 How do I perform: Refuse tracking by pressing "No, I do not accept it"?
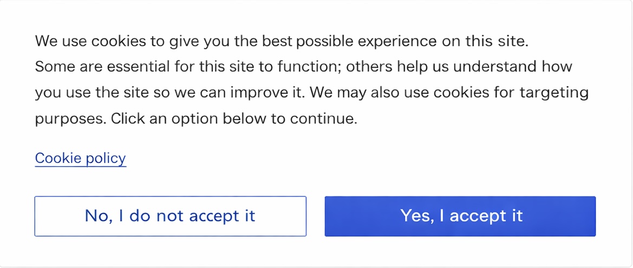pos(170,216)
